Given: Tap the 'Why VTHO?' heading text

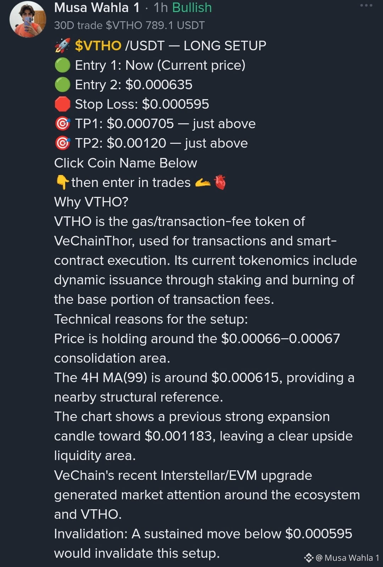Looking at the screenshot, I should (x=91, y=202).
